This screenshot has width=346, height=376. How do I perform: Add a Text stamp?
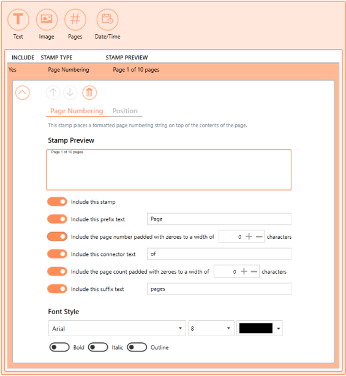coord(18,20)
